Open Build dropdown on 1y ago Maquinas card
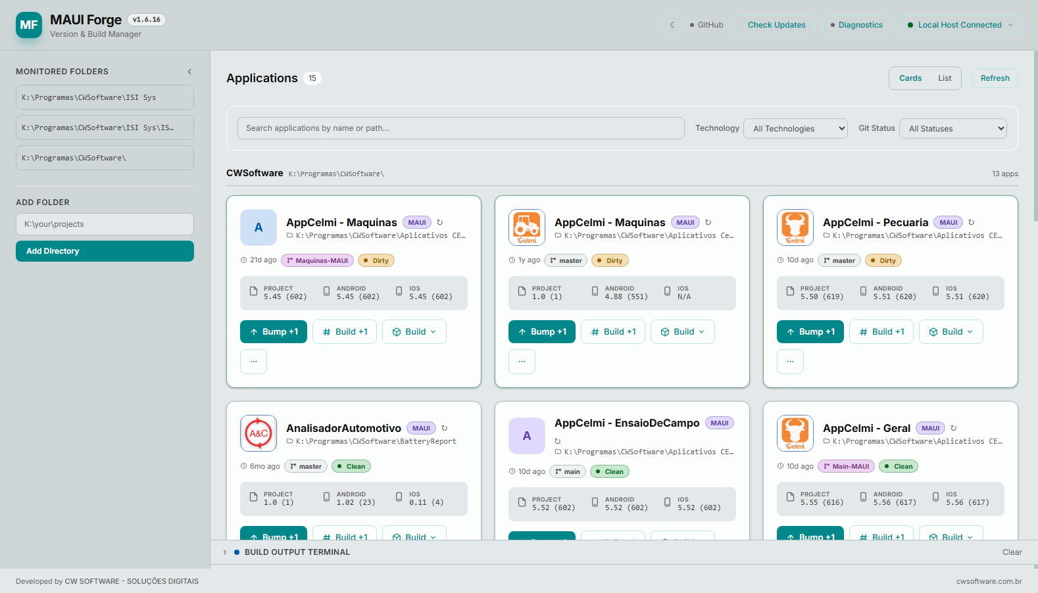 click(683, 331)
